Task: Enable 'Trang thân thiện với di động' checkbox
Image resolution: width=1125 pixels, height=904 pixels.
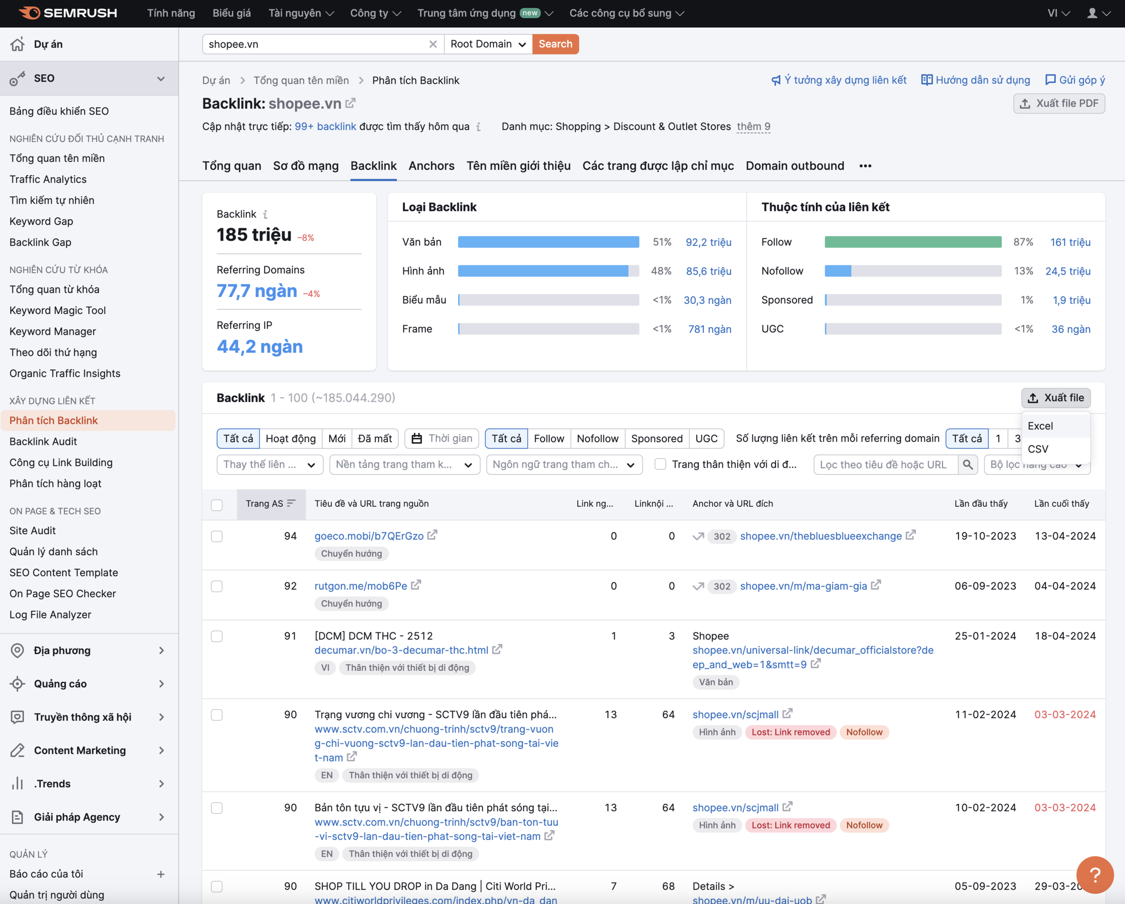Action: (x=660, y=464)
